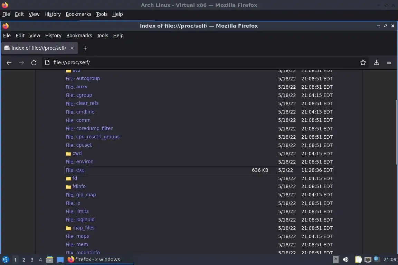Click the 636 KB size of exe

[x=260, y=170]
